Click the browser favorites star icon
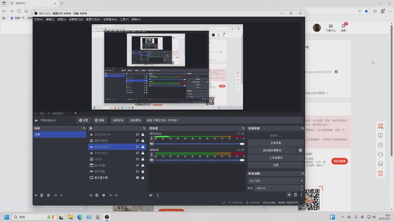The height and width of the screenshot is (222, 394). (x=366, y=11)
